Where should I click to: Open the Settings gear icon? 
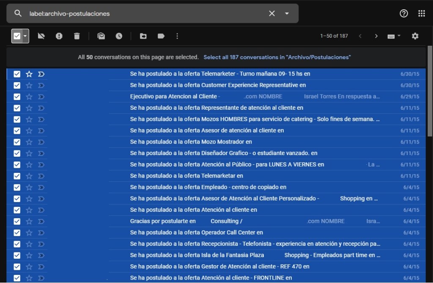(x=415, y=36)
